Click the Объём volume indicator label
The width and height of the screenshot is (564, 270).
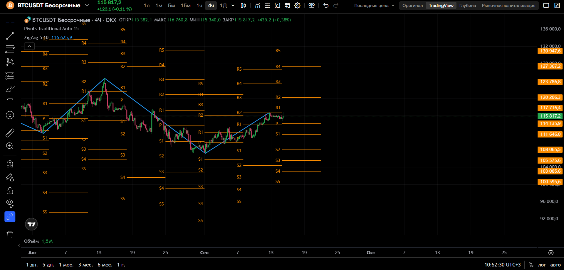click(x=31, y=241)
